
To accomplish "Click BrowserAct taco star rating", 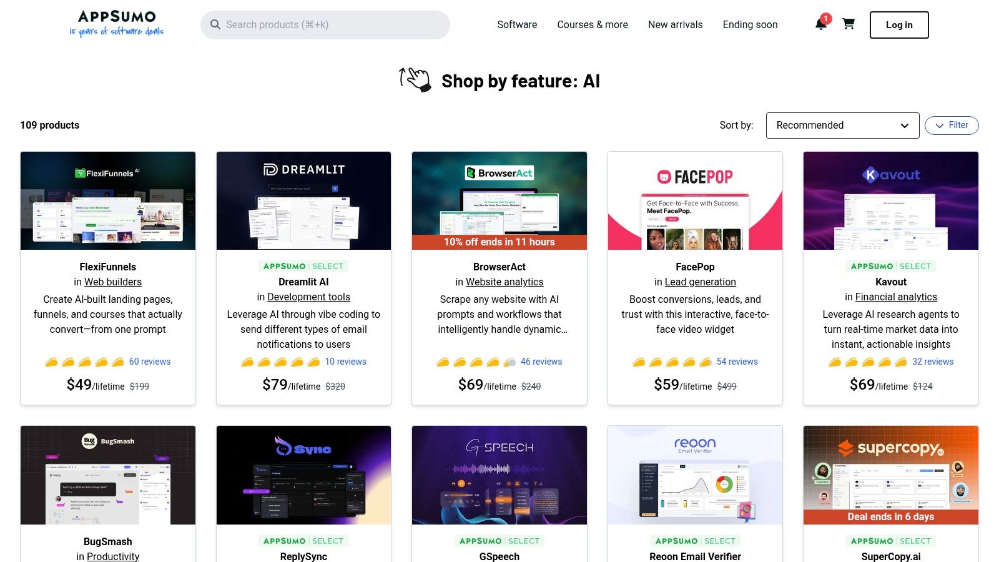I will 476,362.
